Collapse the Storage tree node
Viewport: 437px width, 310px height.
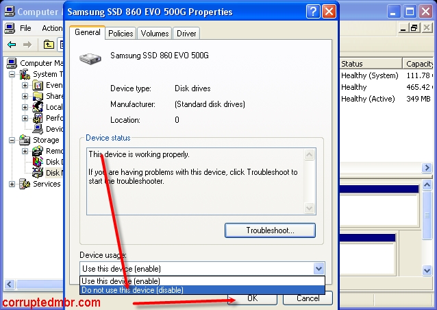pyautogui.click(x=12, y=140)
